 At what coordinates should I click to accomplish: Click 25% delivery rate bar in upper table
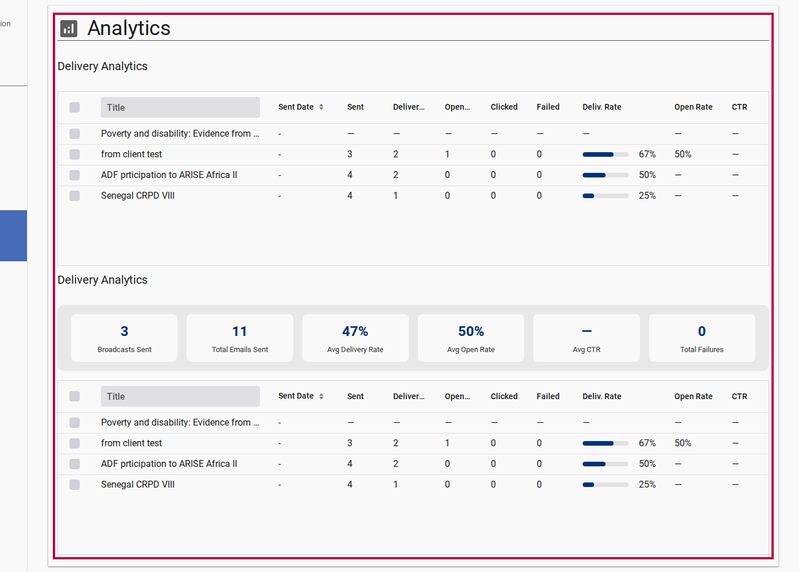606,196
